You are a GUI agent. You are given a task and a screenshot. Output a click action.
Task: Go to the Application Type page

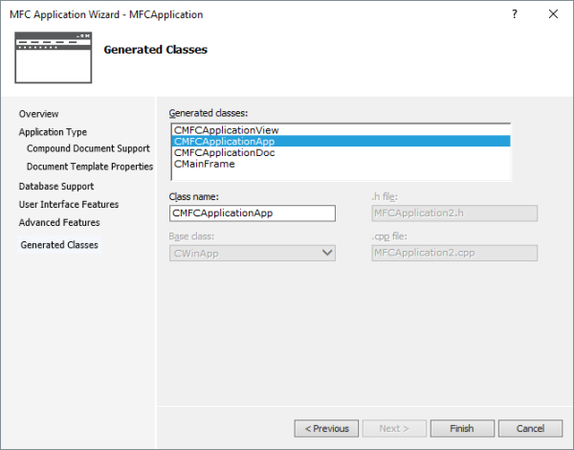click(53, 132)
